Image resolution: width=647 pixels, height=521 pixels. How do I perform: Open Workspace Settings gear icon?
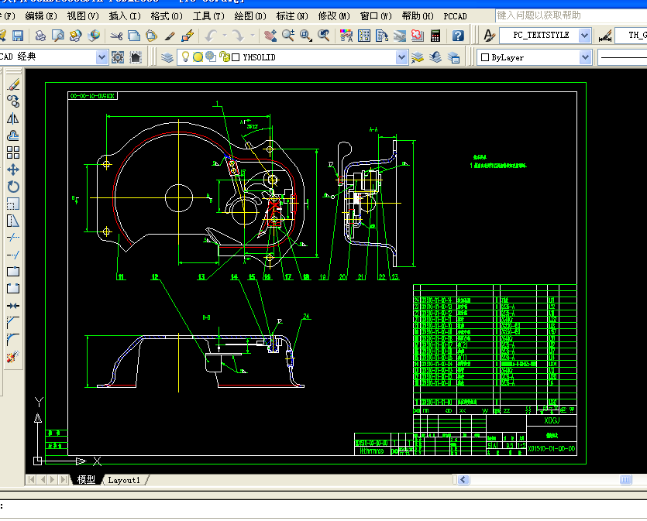pos(118,57)
